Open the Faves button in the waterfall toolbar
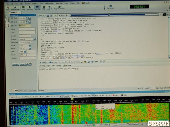This screenshot has width=170, height=127. (x=115, y=95)
